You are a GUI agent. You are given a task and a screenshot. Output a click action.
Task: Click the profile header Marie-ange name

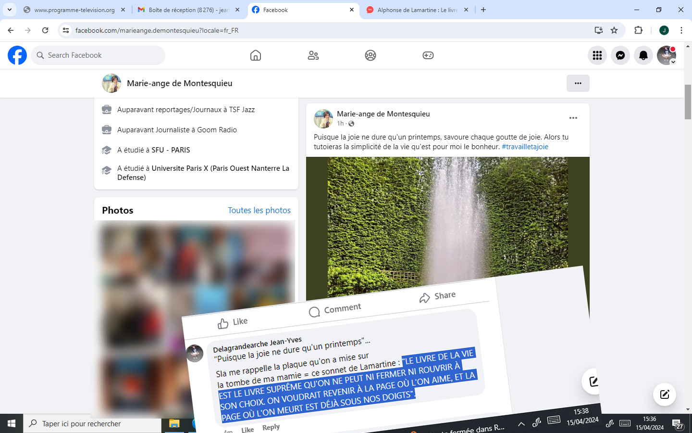[180, 83]
